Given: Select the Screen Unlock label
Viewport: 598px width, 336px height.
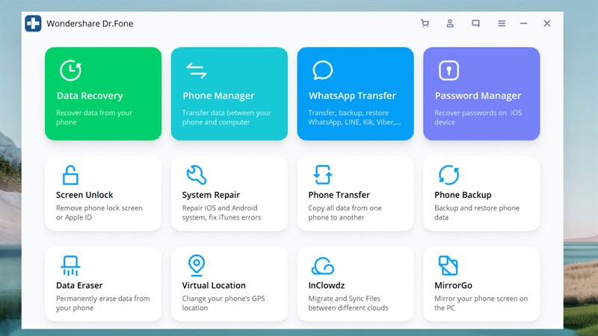Looking at the screenshot, I should (x=84, y=195).
